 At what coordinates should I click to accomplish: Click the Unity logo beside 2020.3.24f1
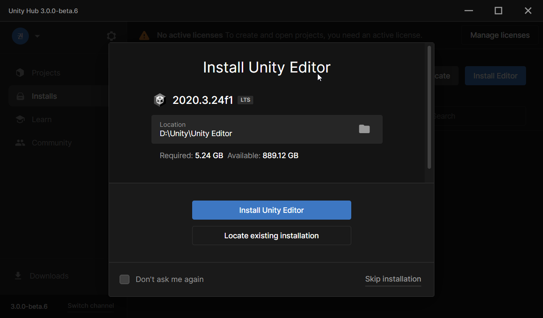160,100
